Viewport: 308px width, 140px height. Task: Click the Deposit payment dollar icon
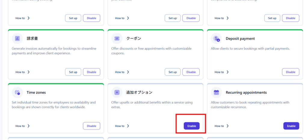[216, 39]
